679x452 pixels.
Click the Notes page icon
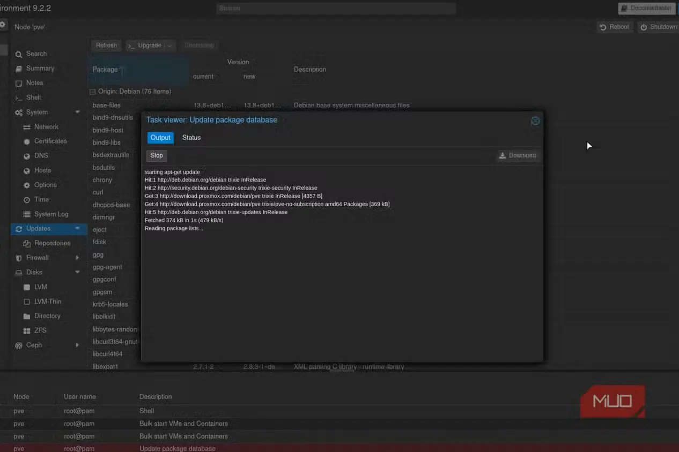pyautogui.click(x=19, y=83)
